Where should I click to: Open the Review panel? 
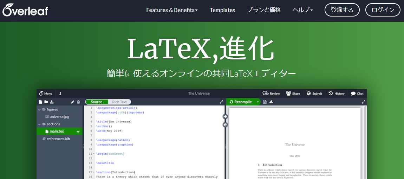pyautogui.click(x=271, y=94)
